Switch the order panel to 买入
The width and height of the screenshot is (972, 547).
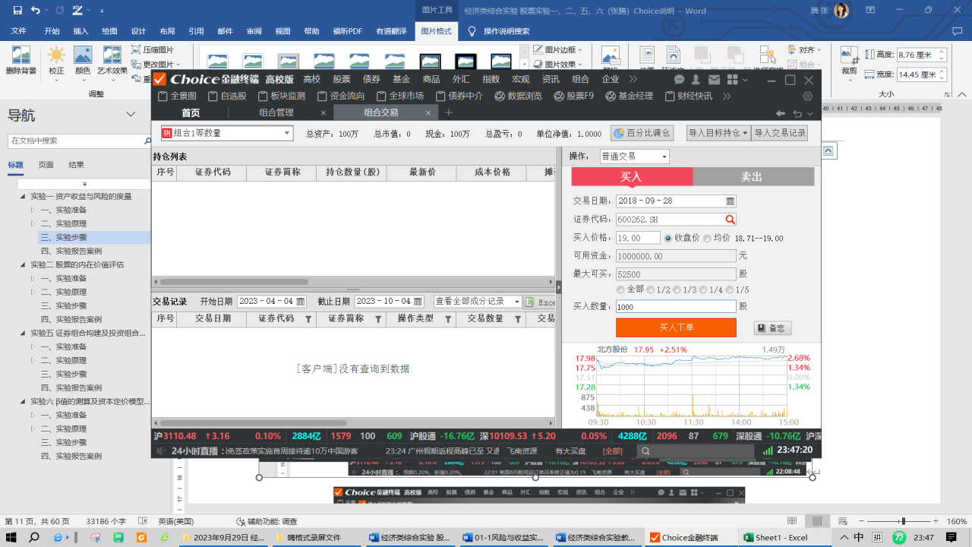632,176
